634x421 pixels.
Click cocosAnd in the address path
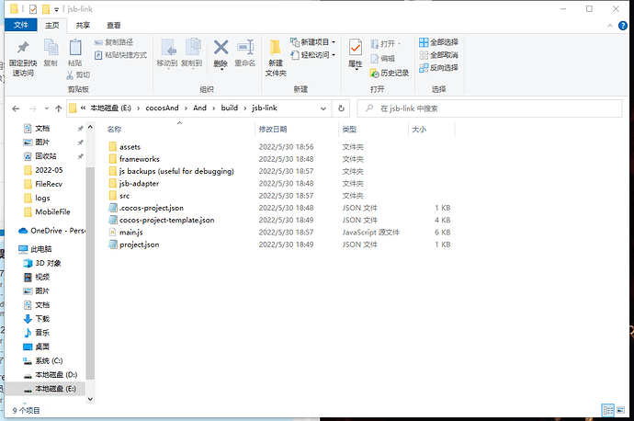coord(162,108)
